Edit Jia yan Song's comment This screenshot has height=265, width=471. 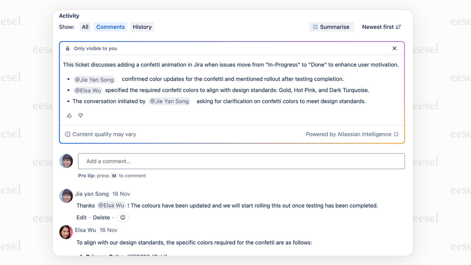click(81, 217)
